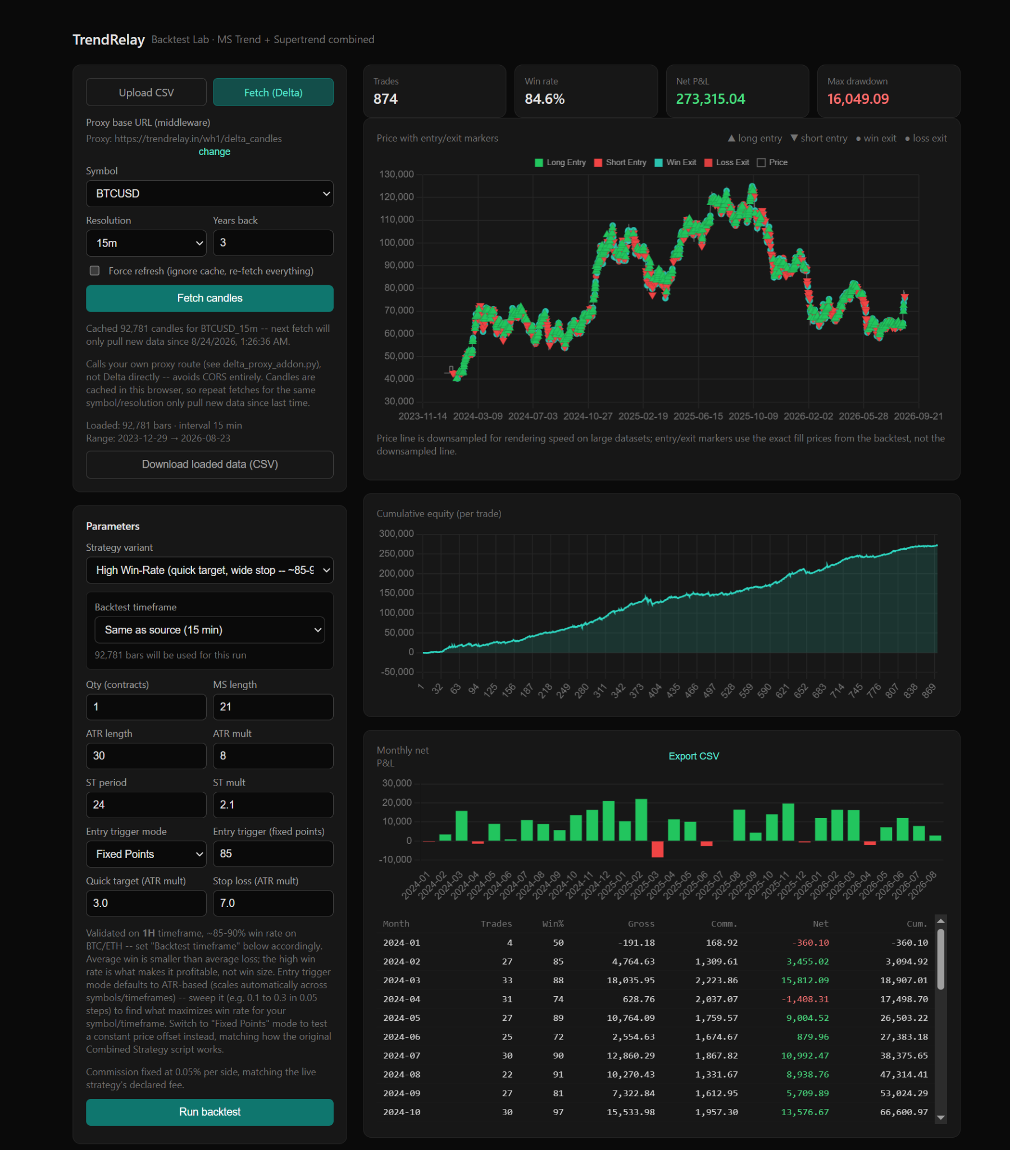
Task: Run the backtest
Action: pos(210,1112)
